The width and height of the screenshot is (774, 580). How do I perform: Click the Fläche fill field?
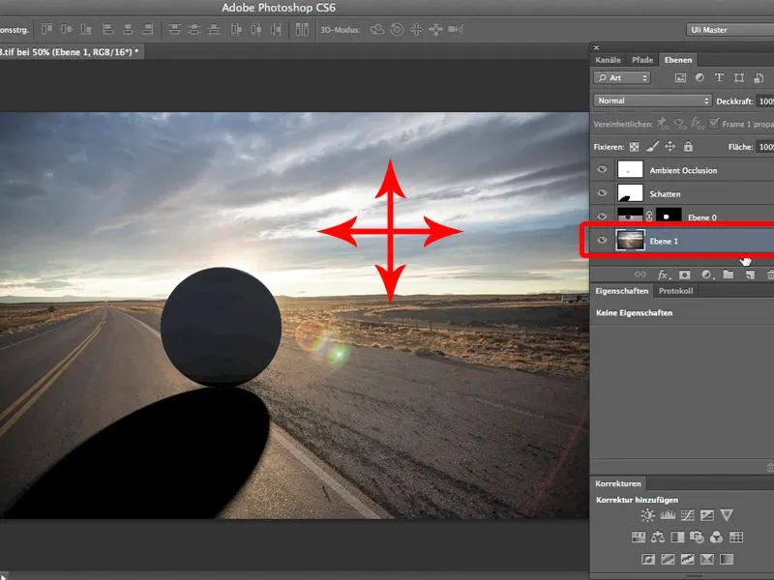[764, 147]
